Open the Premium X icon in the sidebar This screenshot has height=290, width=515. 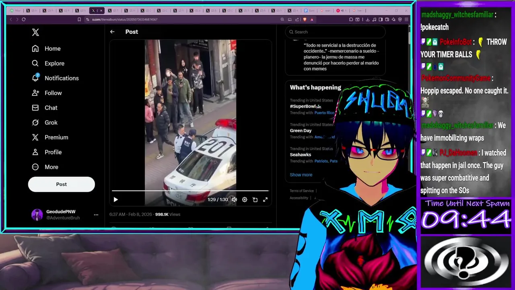point(35,137)
